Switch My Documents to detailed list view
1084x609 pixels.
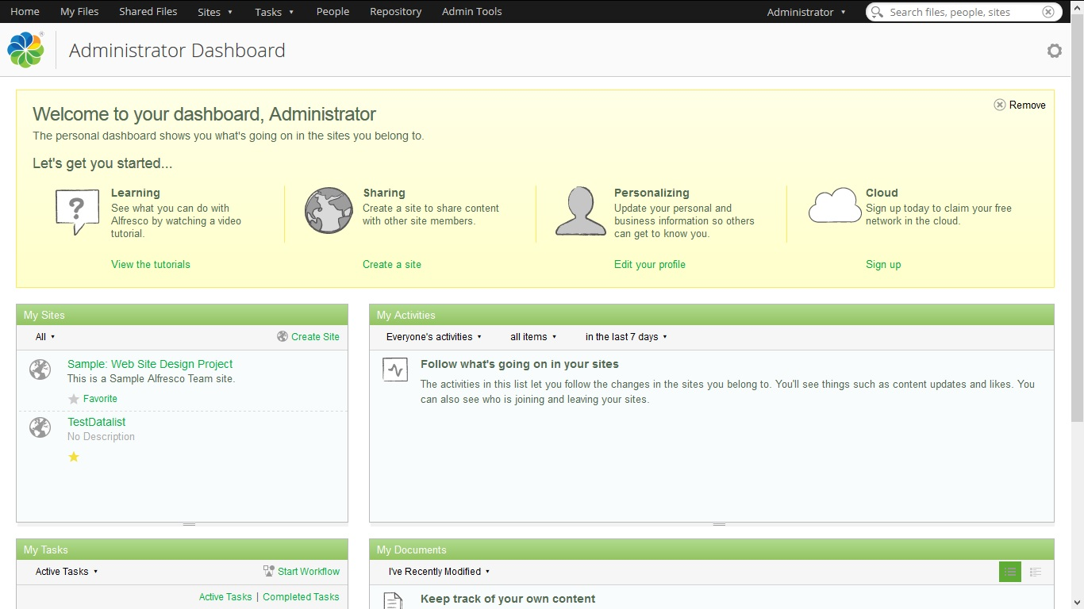coord(1035,572)
